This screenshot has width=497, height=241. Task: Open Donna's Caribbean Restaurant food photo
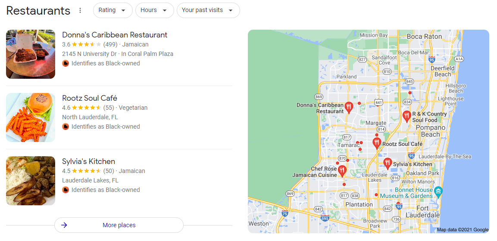pyautogui.click(x=31, y=54)
